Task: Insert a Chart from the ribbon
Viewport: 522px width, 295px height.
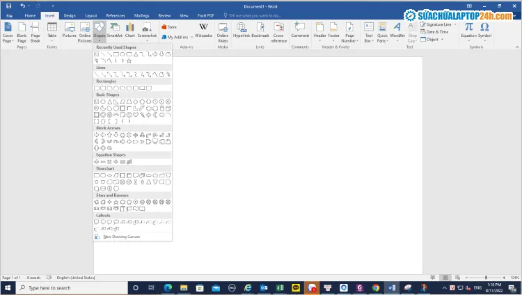Action: click(x=130, y=30)
